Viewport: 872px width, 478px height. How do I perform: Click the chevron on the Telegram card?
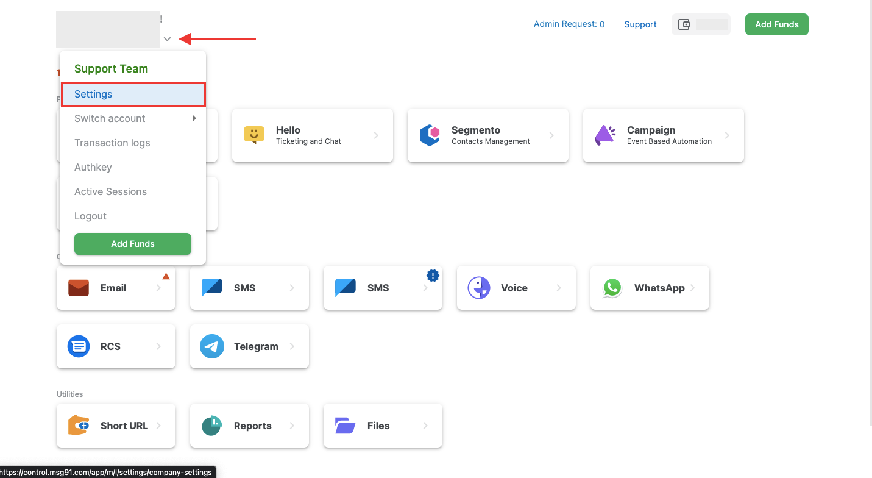[x=292, y=346]
